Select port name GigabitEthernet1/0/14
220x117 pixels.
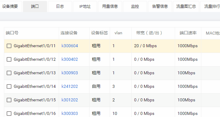(35, 87)
